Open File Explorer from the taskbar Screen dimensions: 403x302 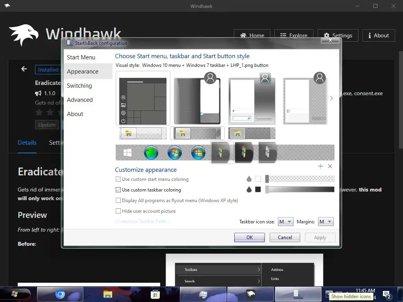pos(108,294)
